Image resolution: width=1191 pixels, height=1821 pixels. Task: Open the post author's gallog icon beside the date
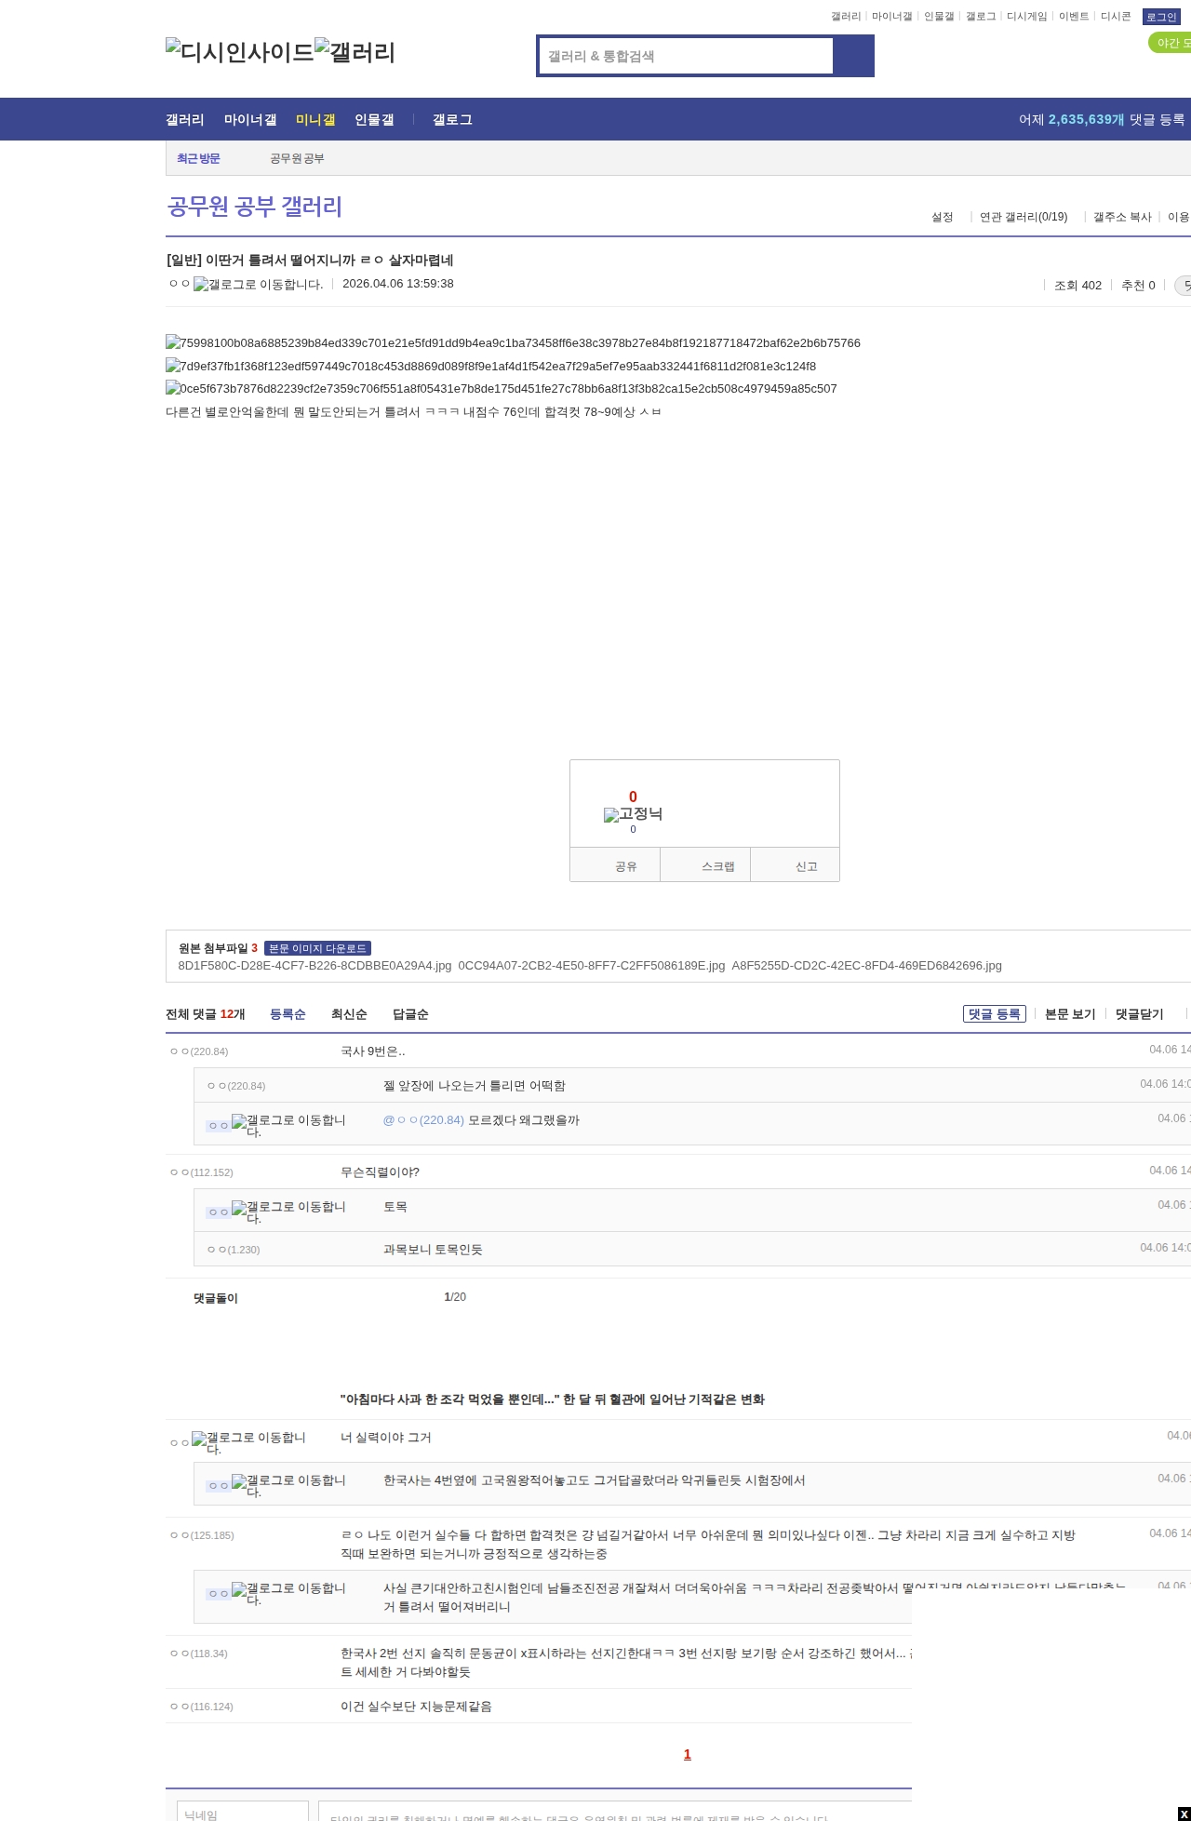point(259,285)
